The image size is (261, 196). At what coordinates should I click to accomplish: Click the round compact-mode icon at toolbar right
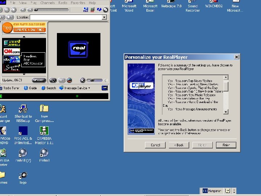105,10
